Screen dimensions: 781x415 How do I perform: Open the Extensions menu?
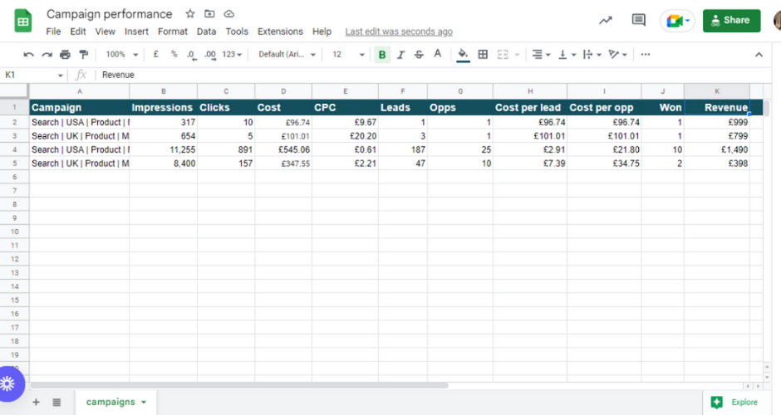pyautogui.click(x=280, y=32)
